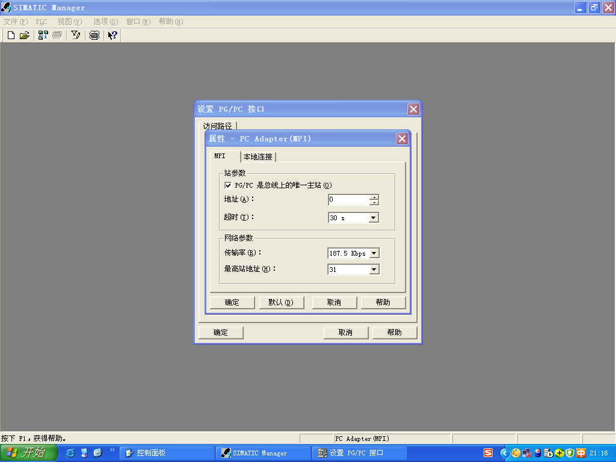Open the timeout dropdown showing 30 s
This screenshot has width=616, height=462.
(373, 218)
